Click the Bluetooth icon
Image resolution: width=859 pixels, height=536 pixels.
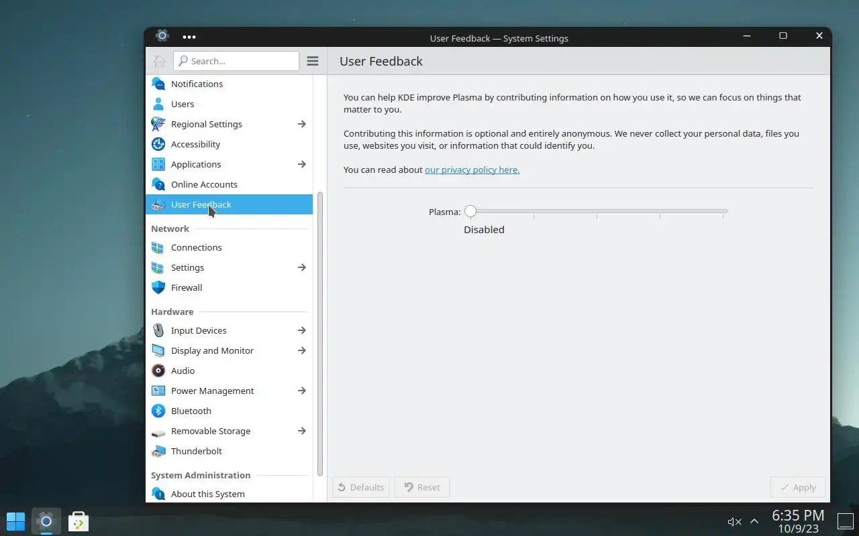(158, 411)
